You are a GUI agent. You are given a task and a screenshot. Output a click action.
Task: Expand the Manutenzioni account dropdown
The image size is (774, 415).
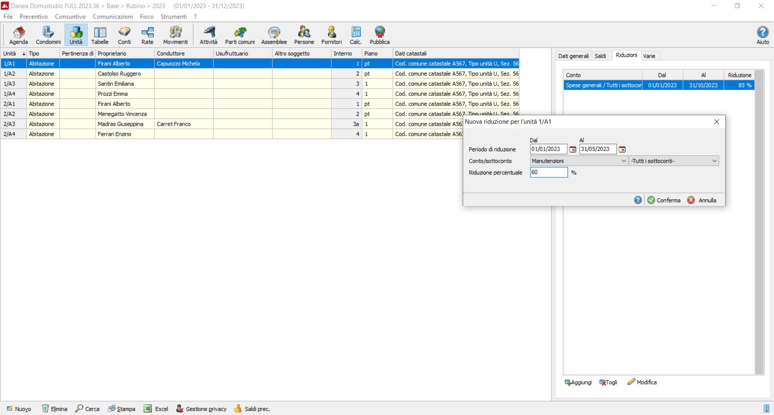click(624, 161)
